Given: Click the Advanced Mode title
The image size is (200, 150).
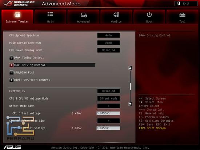Looking at the screenshot, I should click(61, 4).
